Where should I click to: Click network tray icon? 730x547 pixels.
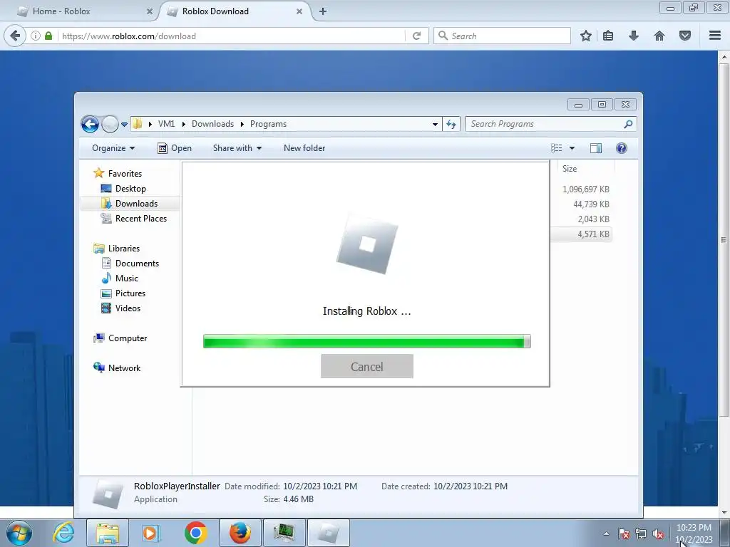pyautogui.click(x=641, y=534)
